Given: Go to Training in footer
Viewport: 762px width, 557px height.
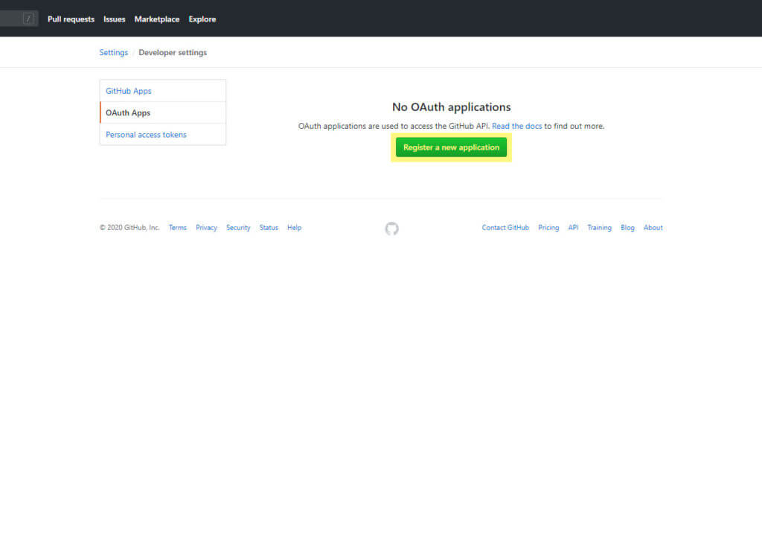Looking at the screenshot, I should click(x=599, y=228).
